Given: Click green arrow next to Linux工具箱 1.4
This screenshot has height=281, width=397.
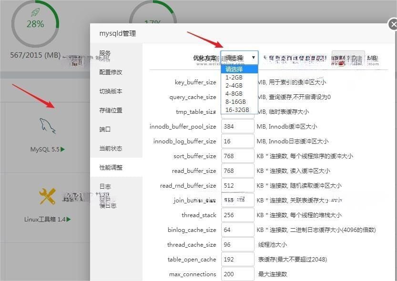Looking at the screenshot, I should pyautogui.click(x=69, y=219).
